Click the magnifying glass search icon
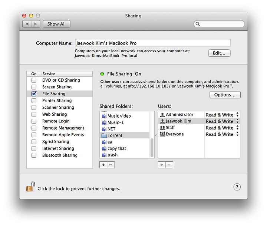 pos(198,24)
